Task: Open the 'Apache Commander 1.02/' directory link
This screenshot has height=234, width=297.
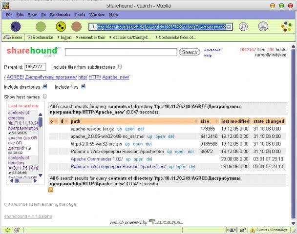Action: coord(97,159)
